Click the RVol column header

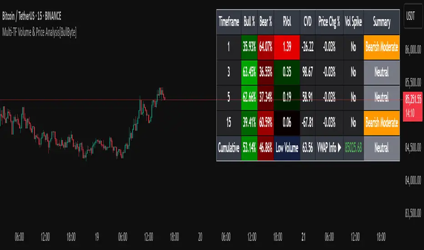(x=287, y=22)
